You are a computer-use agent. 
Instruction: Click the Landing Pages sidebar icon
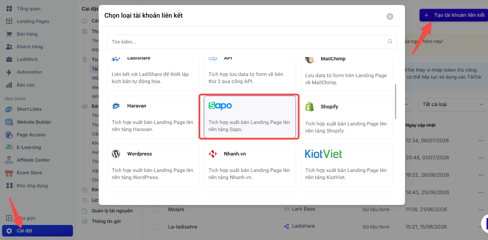pyautogui.click(x=9, y=21)
